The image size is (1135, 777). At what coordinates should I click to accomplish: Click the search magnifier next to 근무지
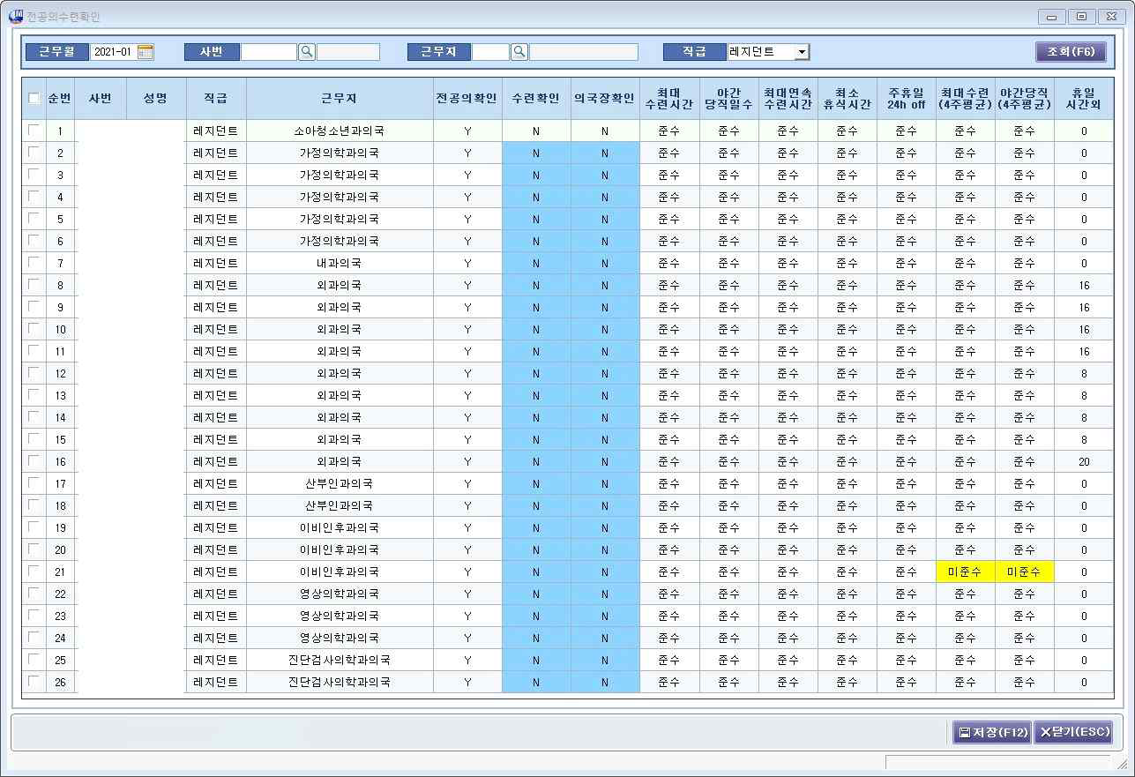point(519,52)
